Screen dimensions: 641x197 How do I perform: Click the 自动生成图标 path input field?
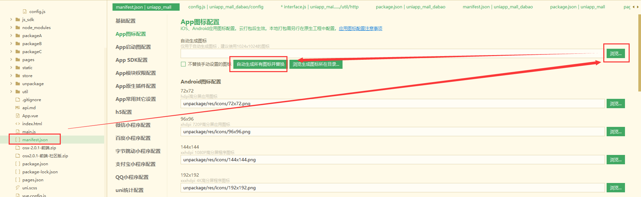393,53
